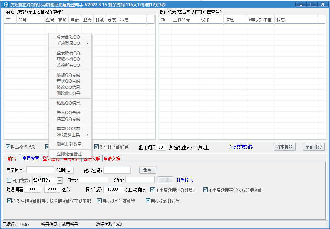Click the app logo icon in the title bar
The width and height of the screenshot is (330, 229).
click(6, 4)
